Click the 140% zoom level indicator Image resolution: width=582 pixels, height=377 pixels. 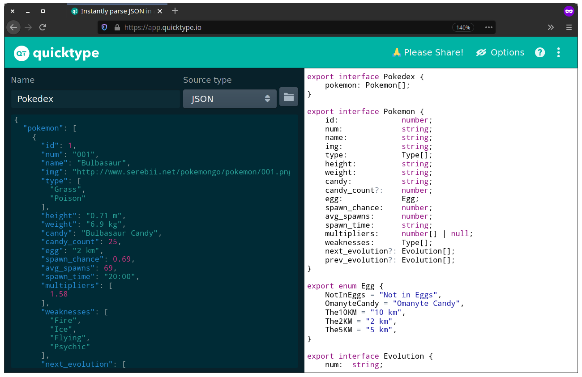pos(463,27)
